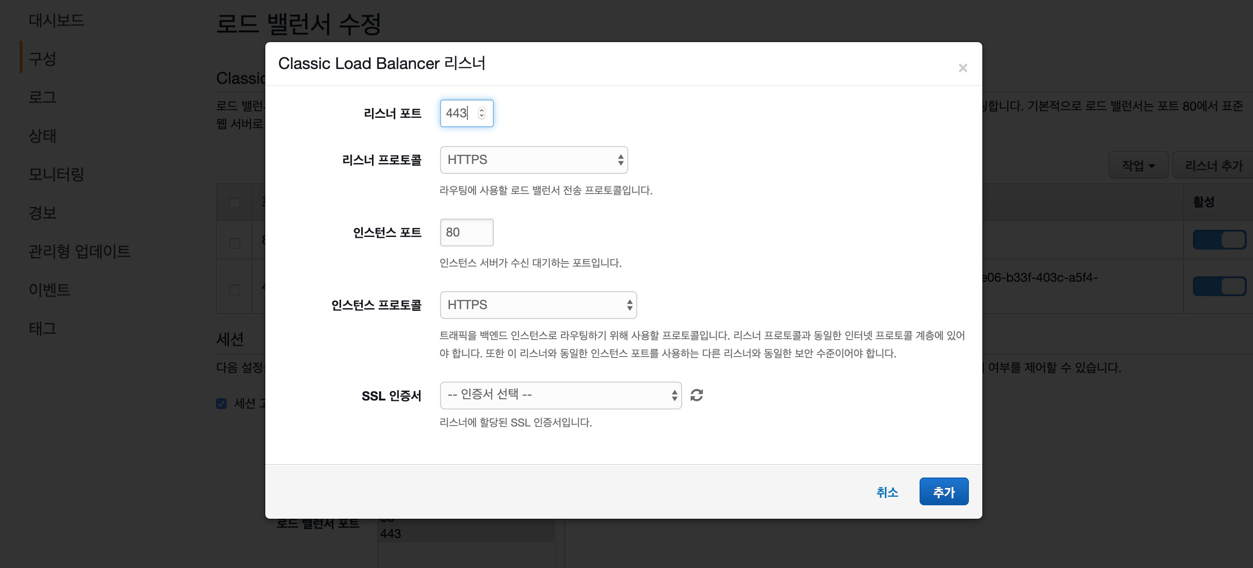The width and height of the screenshot is (1253, 568).
Task: Toggle the 세션 checkbox under 세션 section
Action: coord(222,403)
